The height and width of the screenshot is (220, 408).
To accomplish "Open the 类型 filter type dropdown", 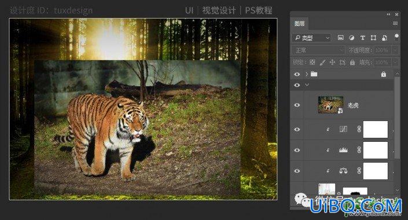I will [x=312, y=38].
